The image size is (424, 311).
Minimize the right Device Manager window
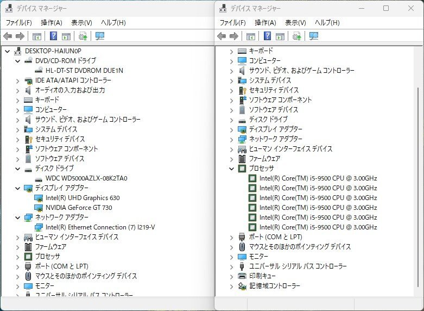[x=362, y=8]
